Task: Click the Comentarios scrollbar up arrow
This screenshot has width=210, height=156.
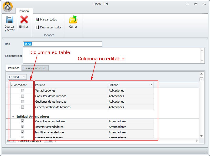Action: tap(202, 51)
